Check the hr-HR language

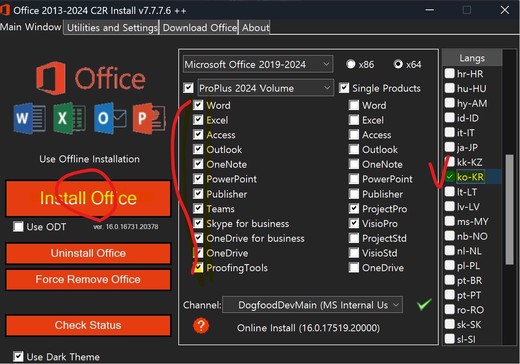click(x=450, y=74)
